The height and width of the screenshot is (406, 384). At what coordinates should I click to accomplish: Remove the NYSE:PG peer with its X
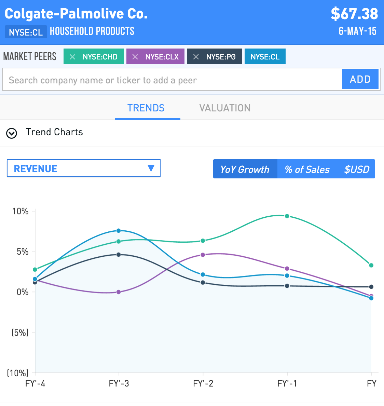(x=196, y=57)
